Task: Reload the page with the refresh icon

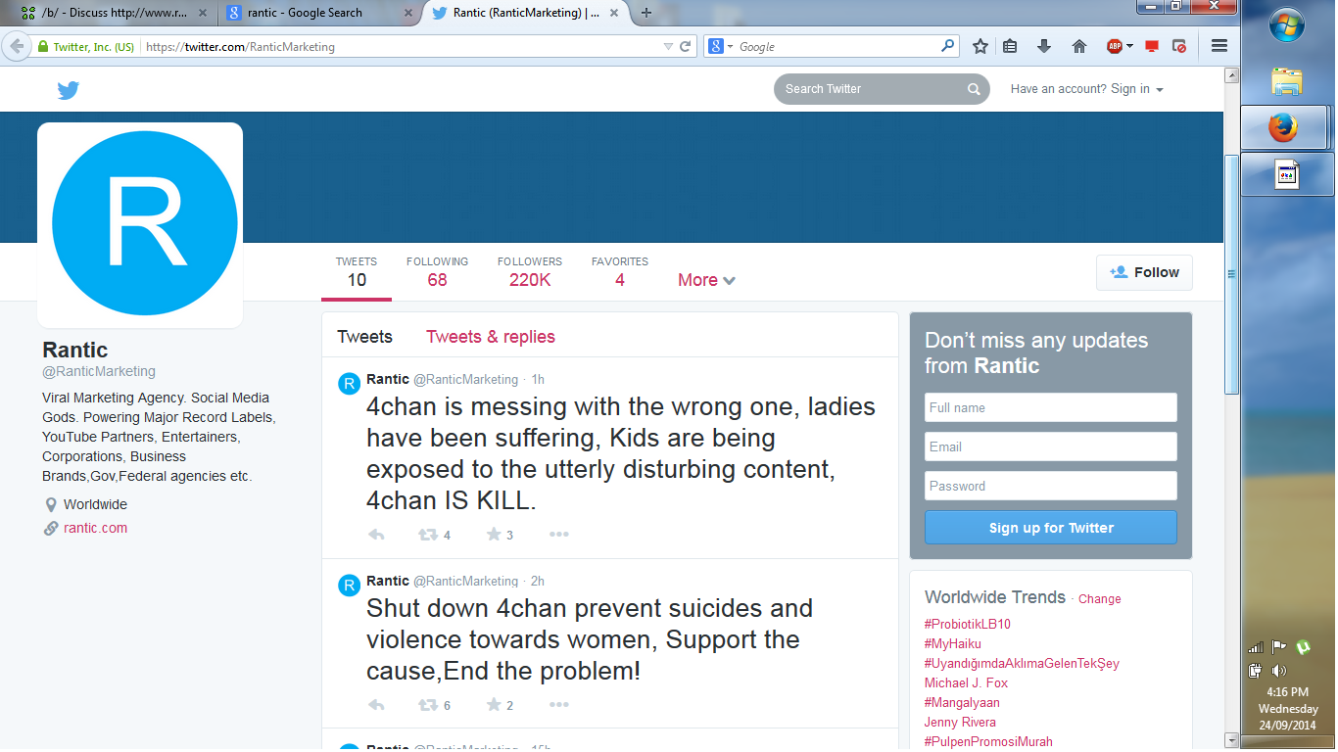Action: pyautogui.click(x=686, y=46)
